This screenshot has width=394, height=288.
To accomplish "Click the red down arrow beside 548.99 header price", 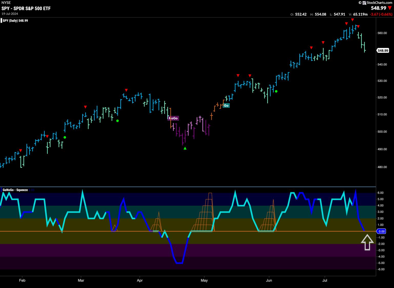I will (390, 8).
